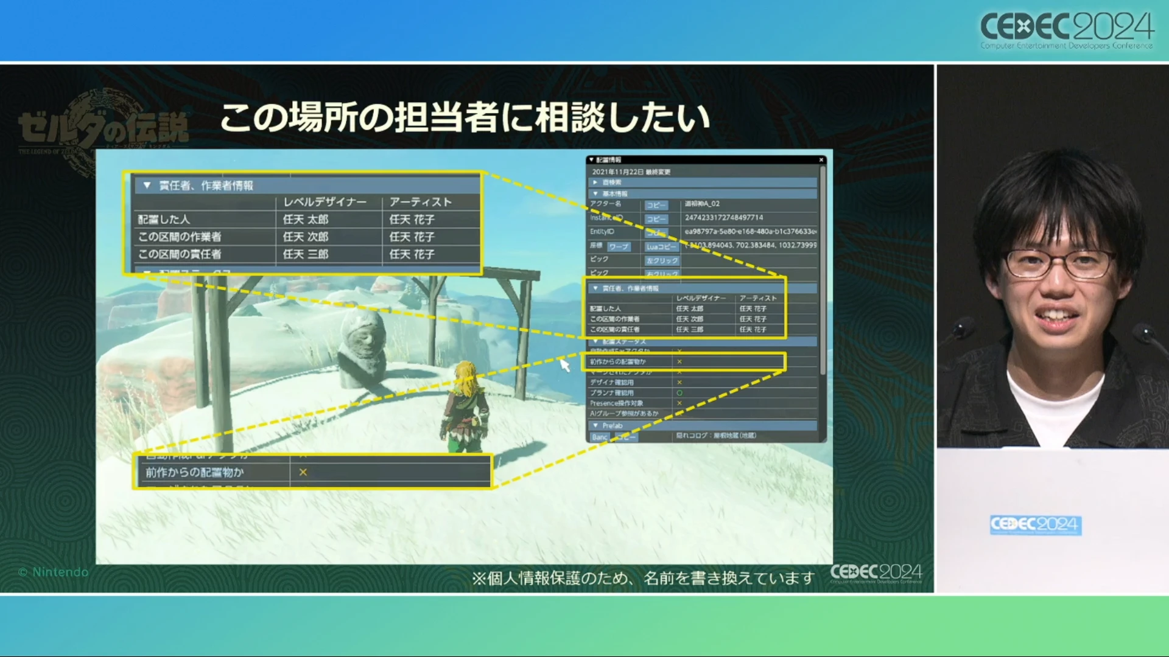Viewport: 1169px width, 657px height.
Task: Close the 配置情報 panel with X
Action: click(x=821, y=160)
